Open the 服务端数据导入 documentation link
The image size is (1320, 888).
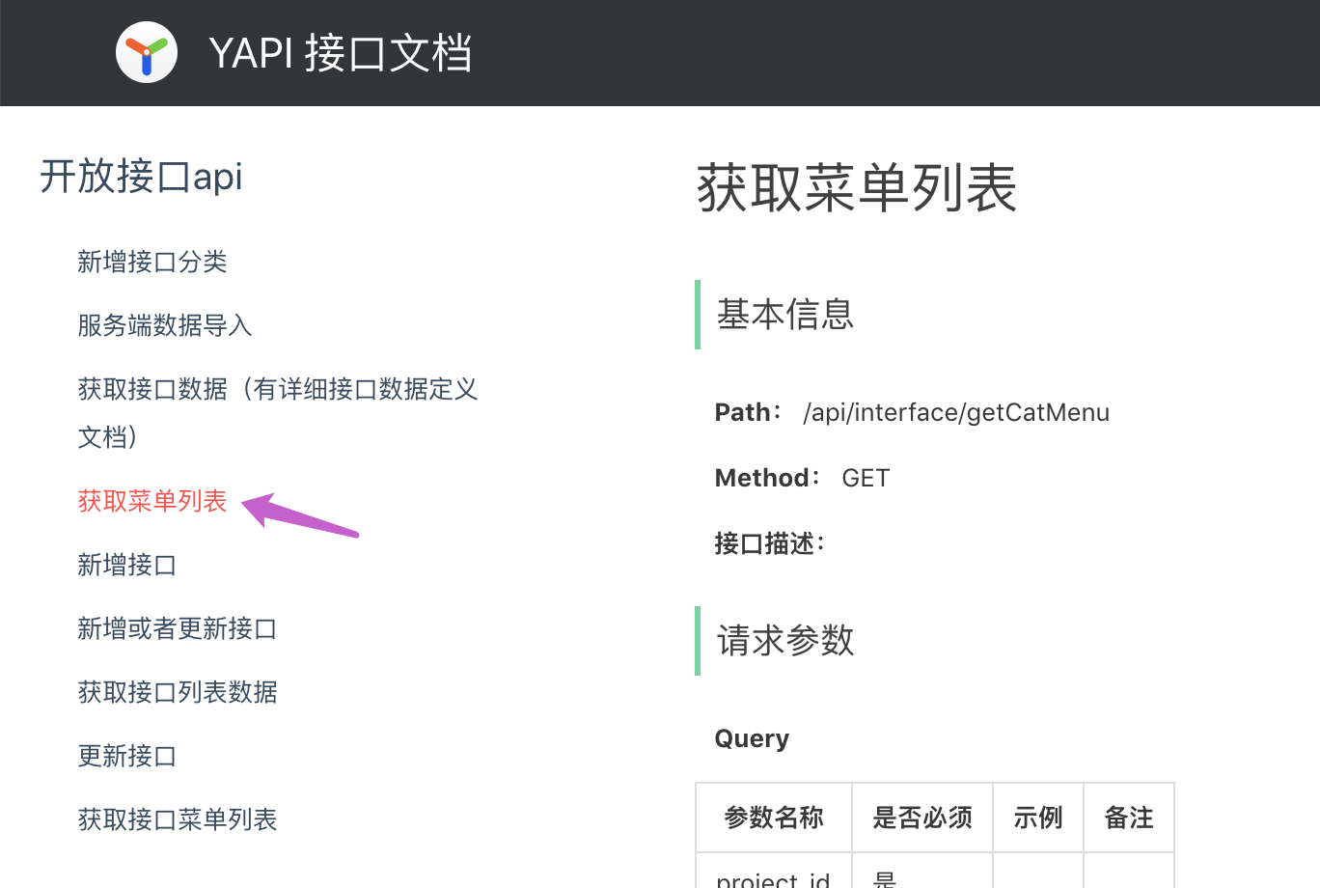coord(164,325)
